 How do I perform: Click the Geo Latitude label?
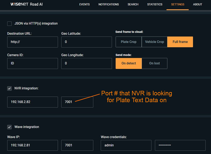click(x=71, y=34)
